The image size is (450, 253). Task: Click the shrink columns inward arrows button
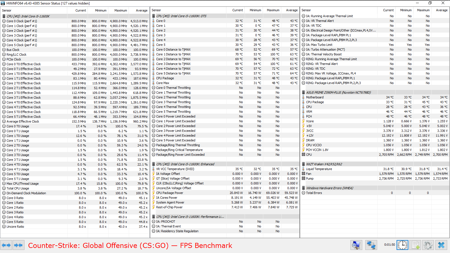coord(18,245)
